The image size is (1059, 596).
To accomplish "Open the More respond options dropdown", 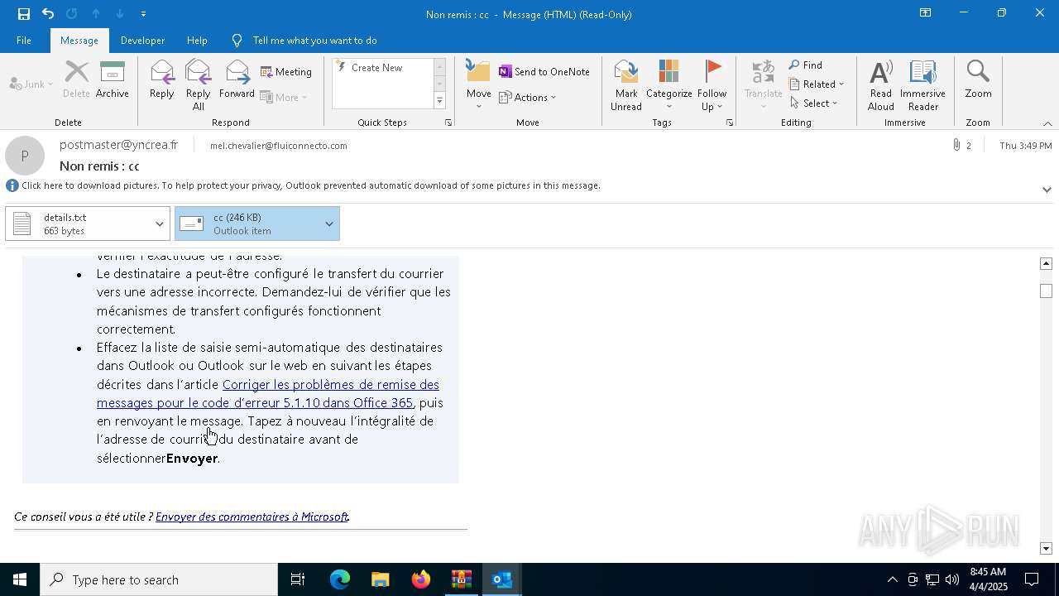I will (x=284, y=98).
